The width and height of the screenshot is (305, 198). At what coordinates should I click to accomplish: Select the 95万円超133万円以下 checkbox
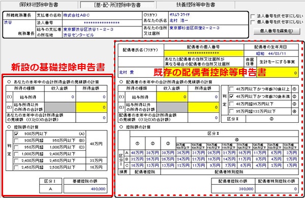click(231, 111)
